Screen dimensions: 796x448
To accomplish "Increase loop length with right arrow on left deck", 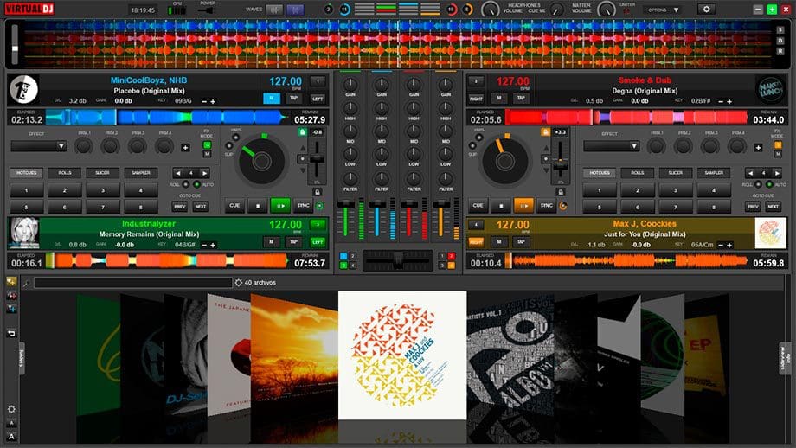I will (x=204, y=173).
